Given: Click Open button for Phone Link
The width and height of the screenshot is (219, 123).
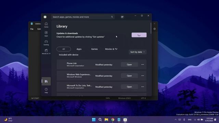Looking at the screenshot, I should click(x=129, y=65).
